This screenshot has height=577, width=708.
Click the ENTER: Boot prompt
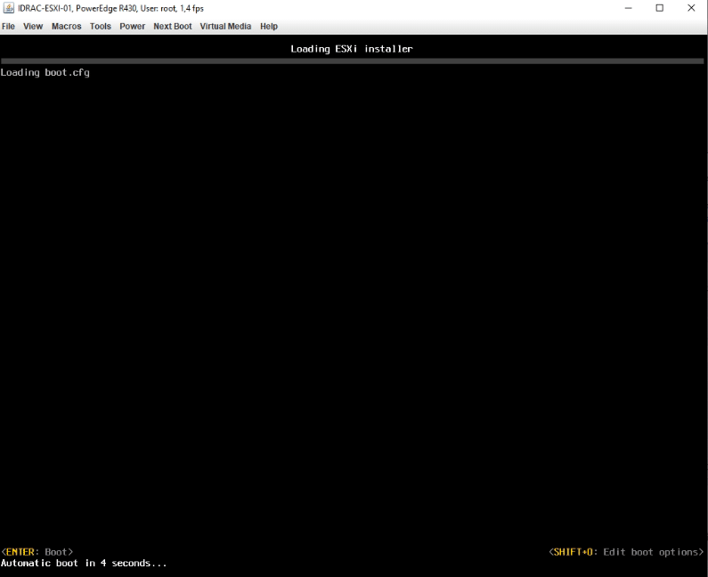37,552
